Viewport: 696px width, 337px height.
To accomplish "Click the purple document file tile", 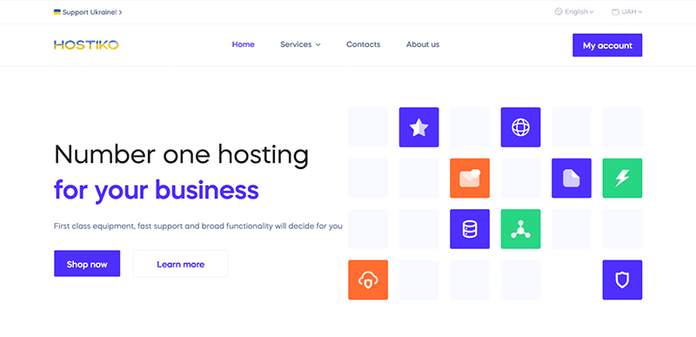I will [572, 178].
